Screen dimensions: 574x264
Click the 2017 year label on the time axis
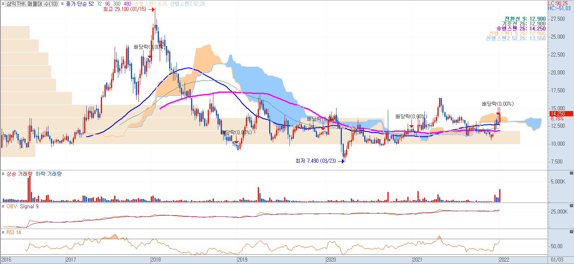[x=71, y=259]
